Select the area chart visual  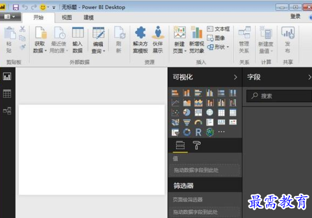pos(187,103)
